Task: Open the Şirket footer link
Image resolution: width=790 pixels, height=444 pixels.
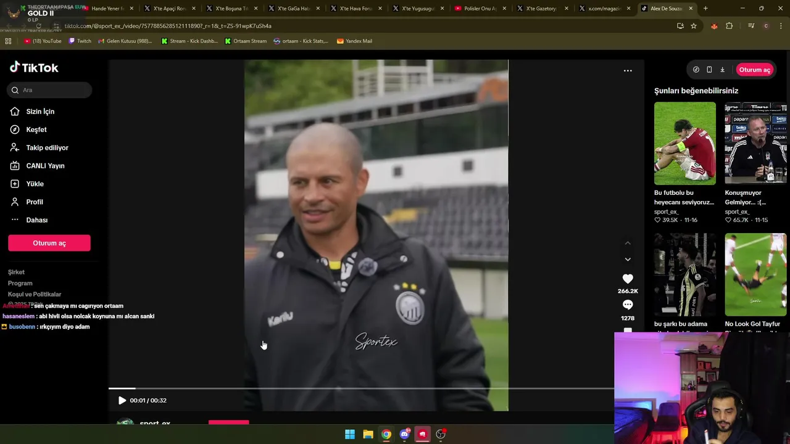Action: pyautogui.click(x=17, y=272)
